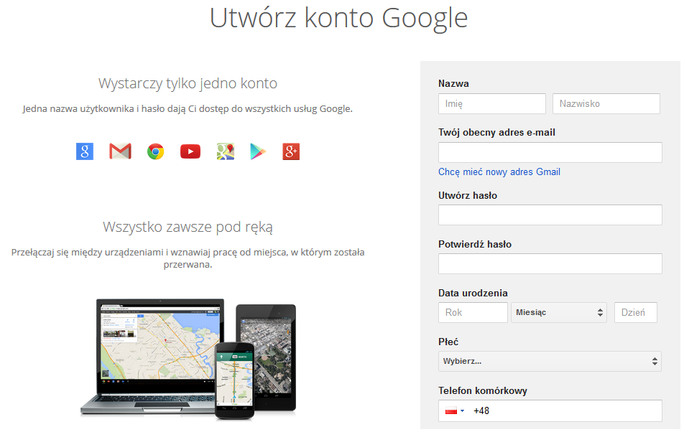Click the 'Telefon komórkowy' label
Viewport: 684px width, 432px height.
tap(483, 390)
